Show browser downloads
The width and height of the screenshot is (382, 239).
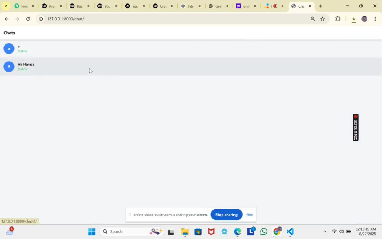point(354,19)
